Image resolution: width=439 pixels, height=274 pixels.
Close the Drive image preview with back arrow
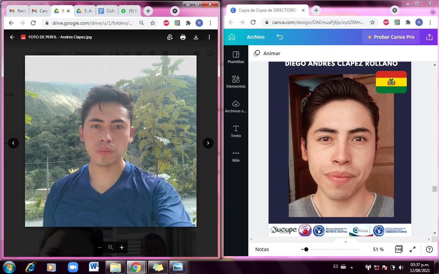coord(12,37)
